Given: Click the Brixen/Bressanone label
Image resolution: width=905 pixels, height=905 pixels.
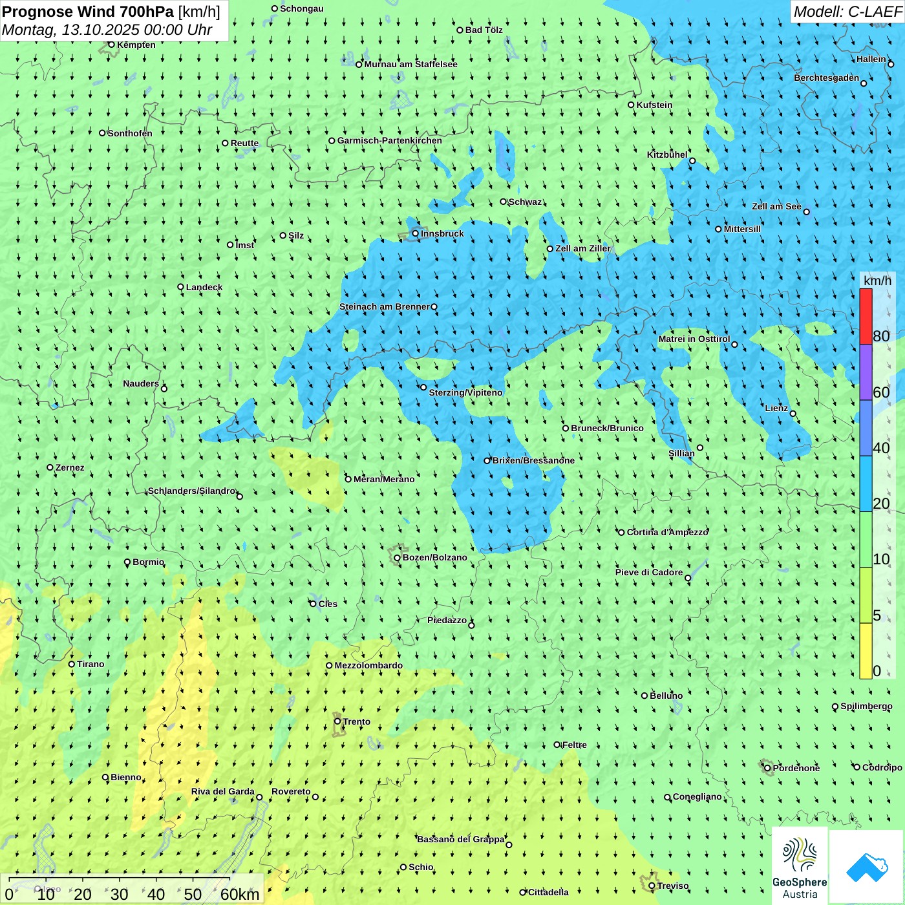Looking at the screenshot, I should click(x=533, y=460).
